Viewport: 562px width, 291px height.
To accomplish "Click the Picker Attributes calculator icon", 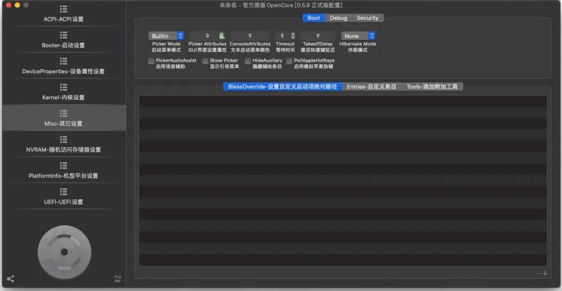I will click(222, 36).
